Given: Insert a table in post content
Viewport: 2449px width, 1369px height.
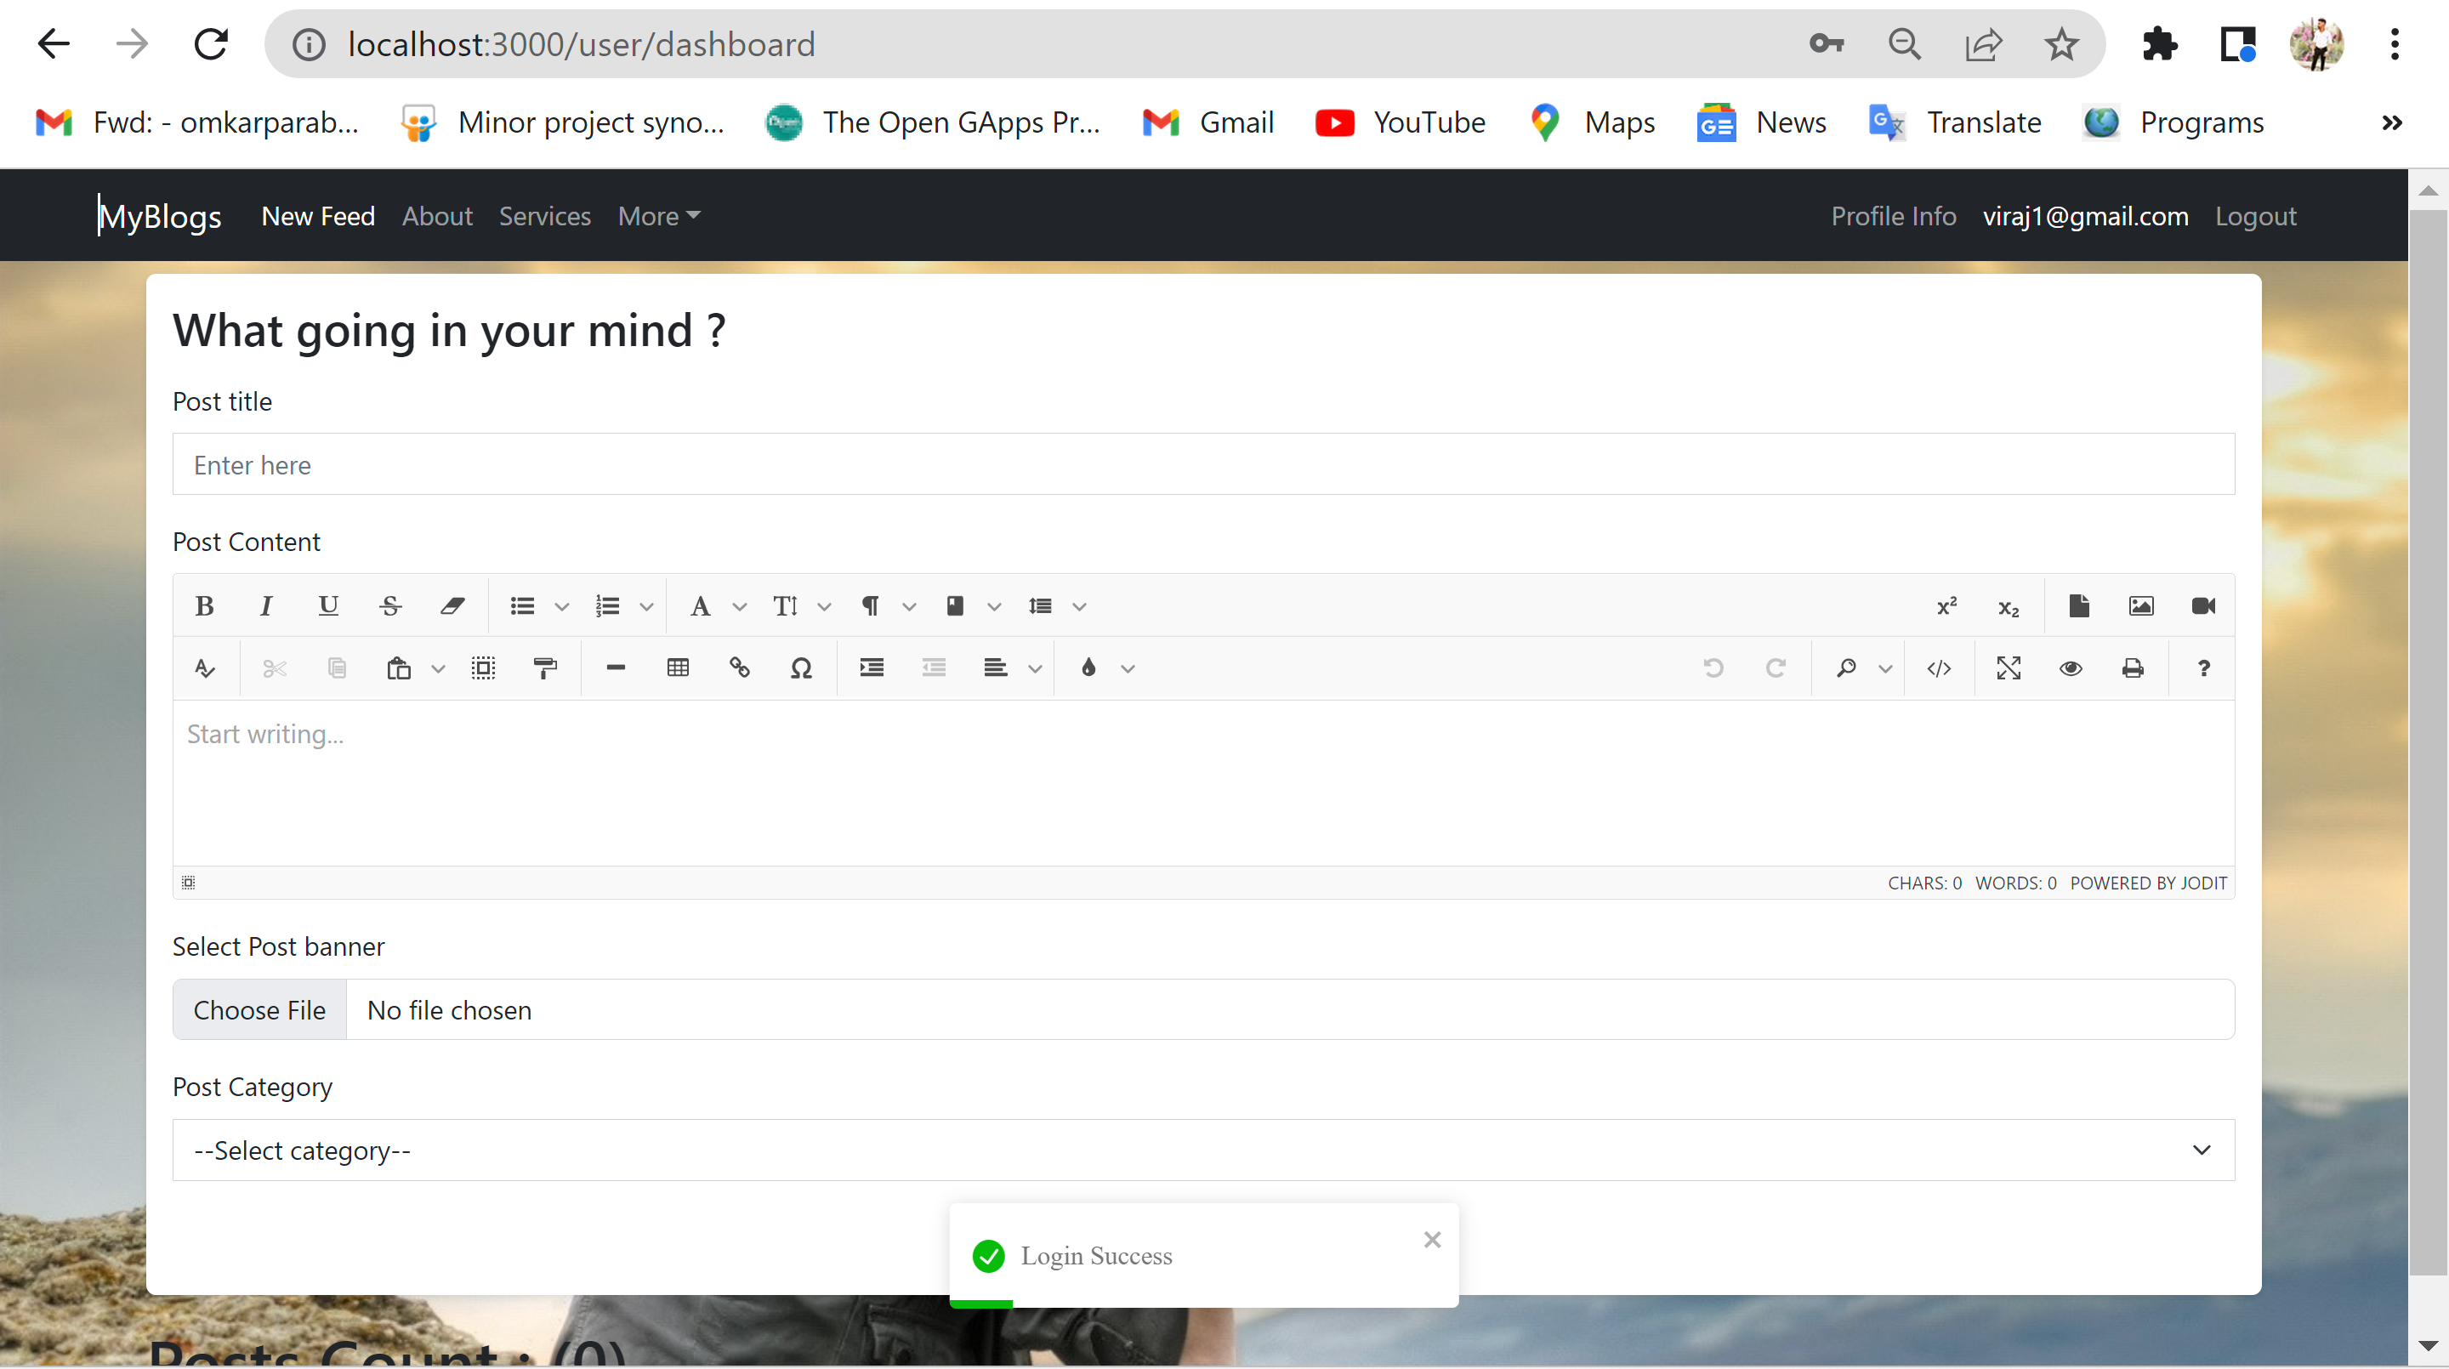Looking at the screenshot, I should click(x=677, y=667).
